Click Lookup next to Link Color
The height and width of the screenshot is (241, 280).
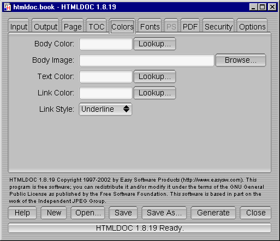154,93
